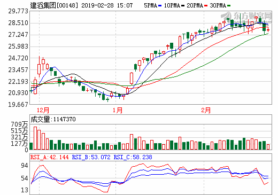The width and height of the screenshot is (278, 195).
Task: Click the price axis value 22.193
Action: coord(18,82)
